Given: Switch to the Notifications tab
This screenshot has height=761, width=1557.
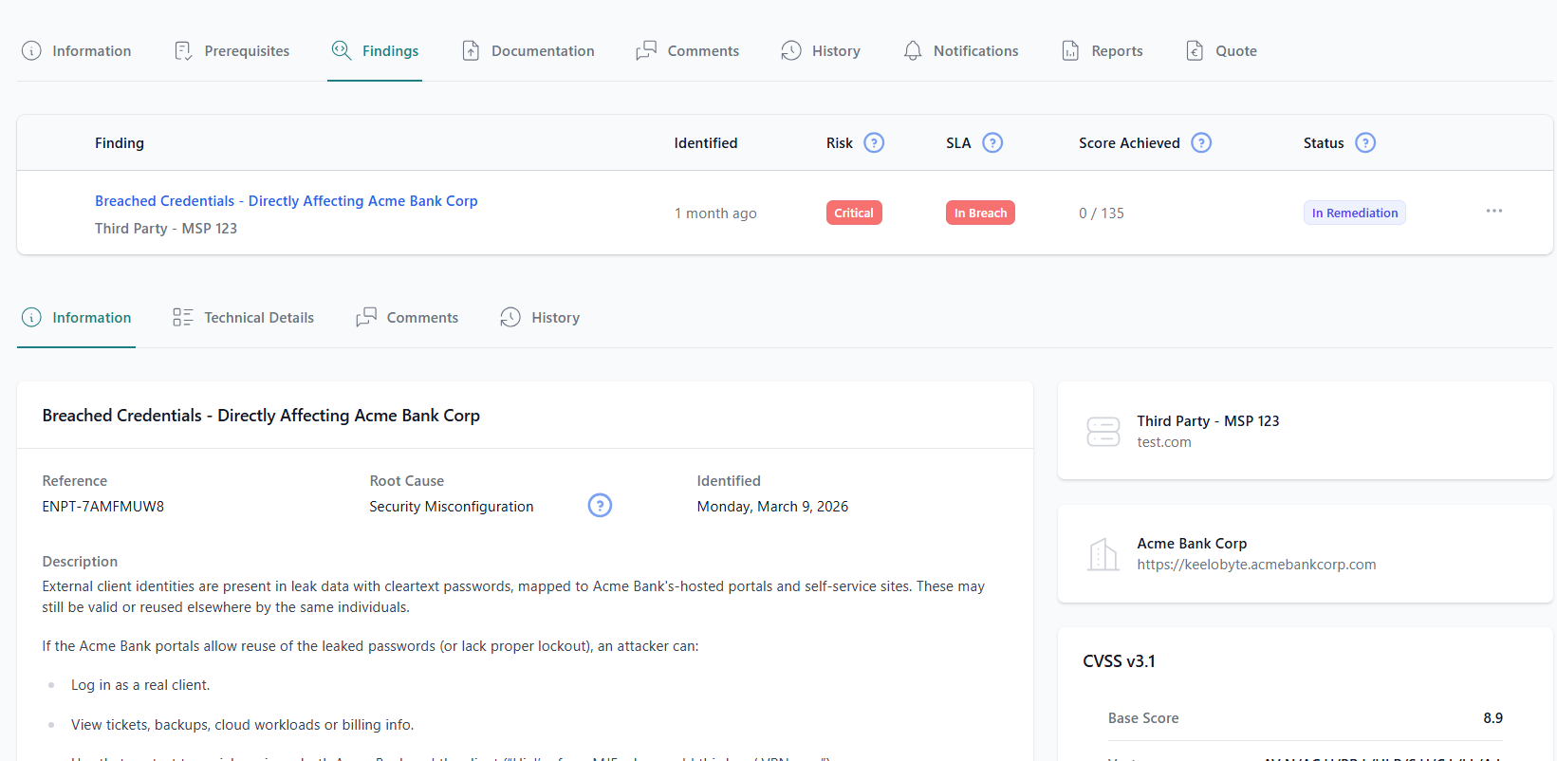Looking at the screenshot, I should (961, 51).
